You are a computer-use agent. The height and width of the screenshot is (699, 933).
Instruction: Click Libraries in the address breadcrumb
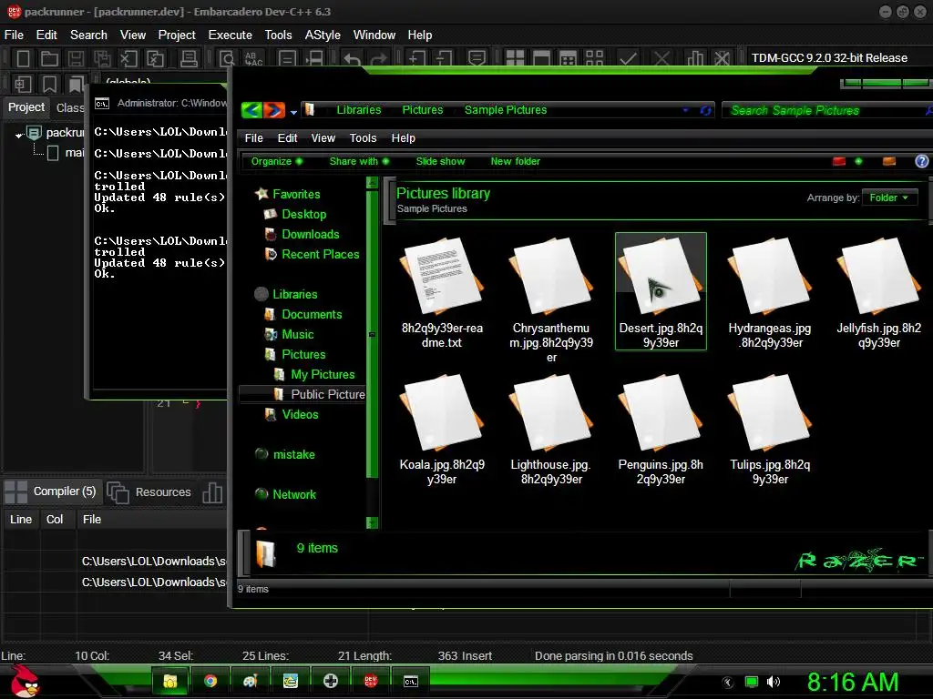pyautogui.click(x=359, y=110)
